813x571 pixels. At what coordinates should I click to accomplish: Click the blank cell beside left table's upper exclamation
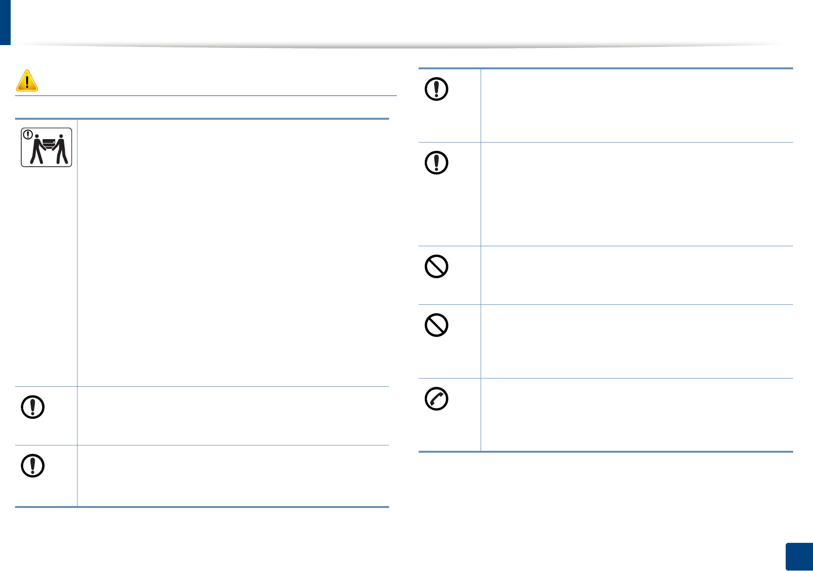[233, 416]
